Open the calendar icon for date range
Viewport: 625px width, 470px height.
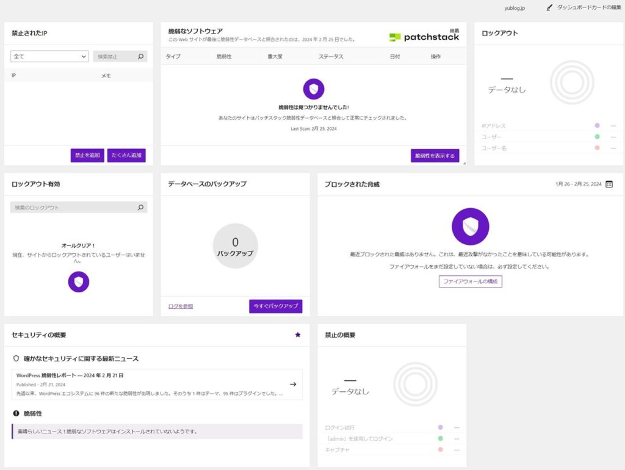click(x=609, y=184)
